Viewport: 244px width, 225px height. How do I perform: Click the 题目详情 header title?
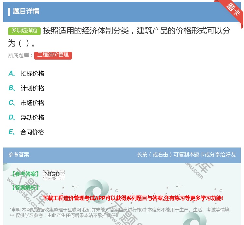click(26, 11)
